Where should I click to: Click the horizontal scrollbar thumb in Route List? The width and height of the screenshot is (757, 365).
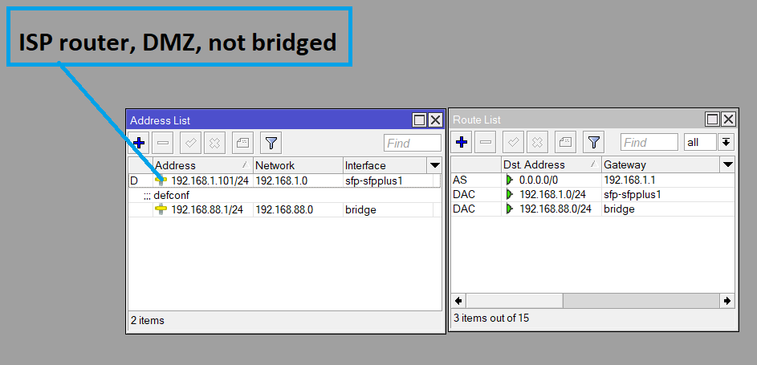tap(514, 301)
